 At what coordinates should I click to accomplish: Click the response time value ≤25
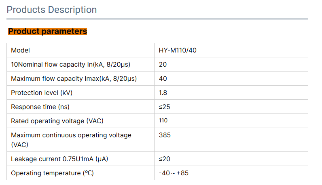click(163, 107)
